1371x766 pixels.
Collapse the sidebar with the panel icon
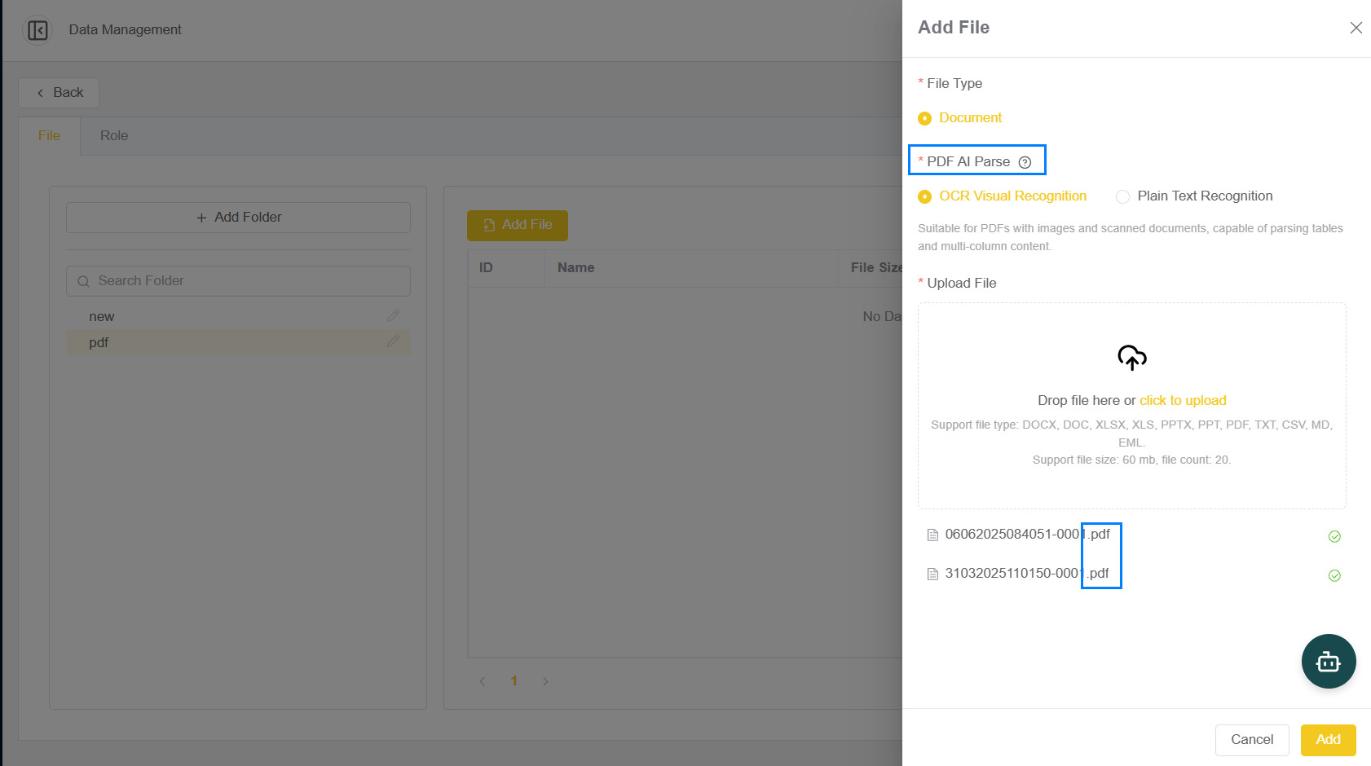(x=37, y=30)
